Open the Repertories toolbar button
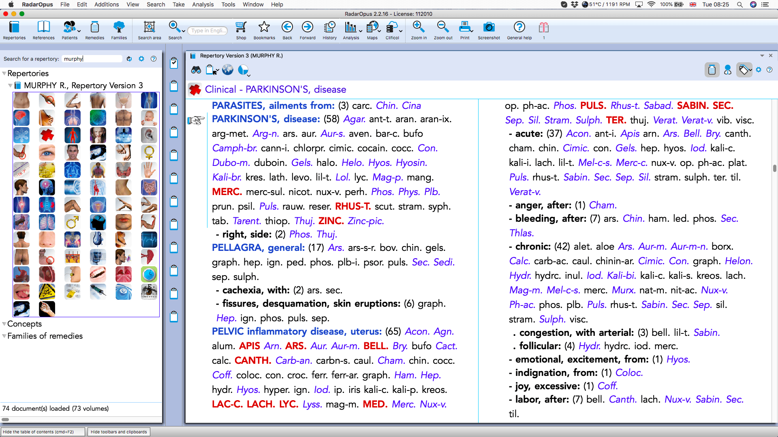Image resolution: width=778 pixels, height=437 pixels. 14,30
